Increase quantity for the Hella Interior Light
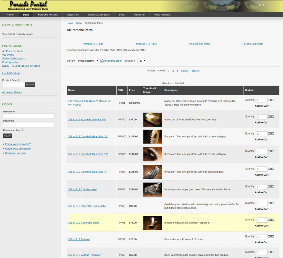The width and height of the screenshot is (283, 258). click(x=269, y=116)
